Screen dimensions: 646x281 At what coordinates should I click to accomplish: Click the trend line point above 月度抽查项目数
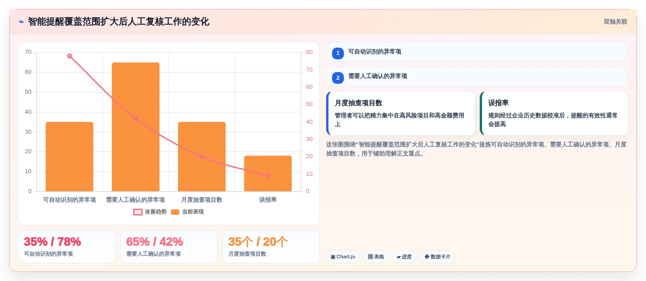[x=202, y=157]
